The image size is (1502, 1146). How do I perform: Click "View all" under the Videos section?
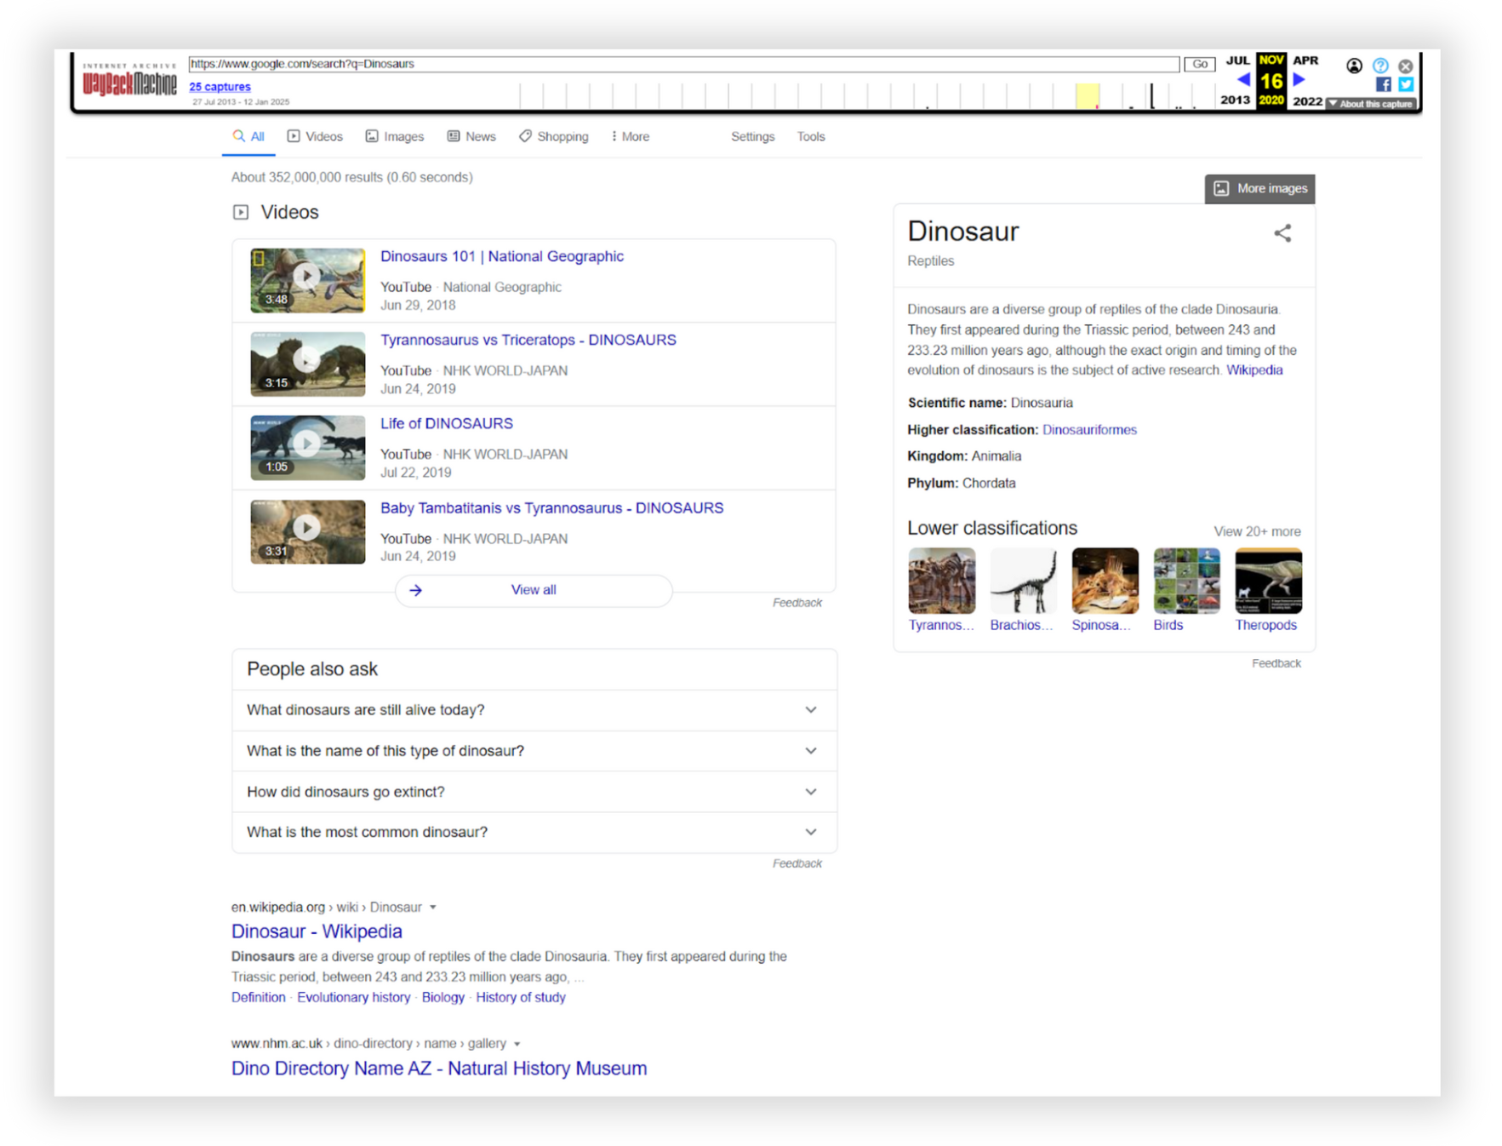click(x=533, y=589)
